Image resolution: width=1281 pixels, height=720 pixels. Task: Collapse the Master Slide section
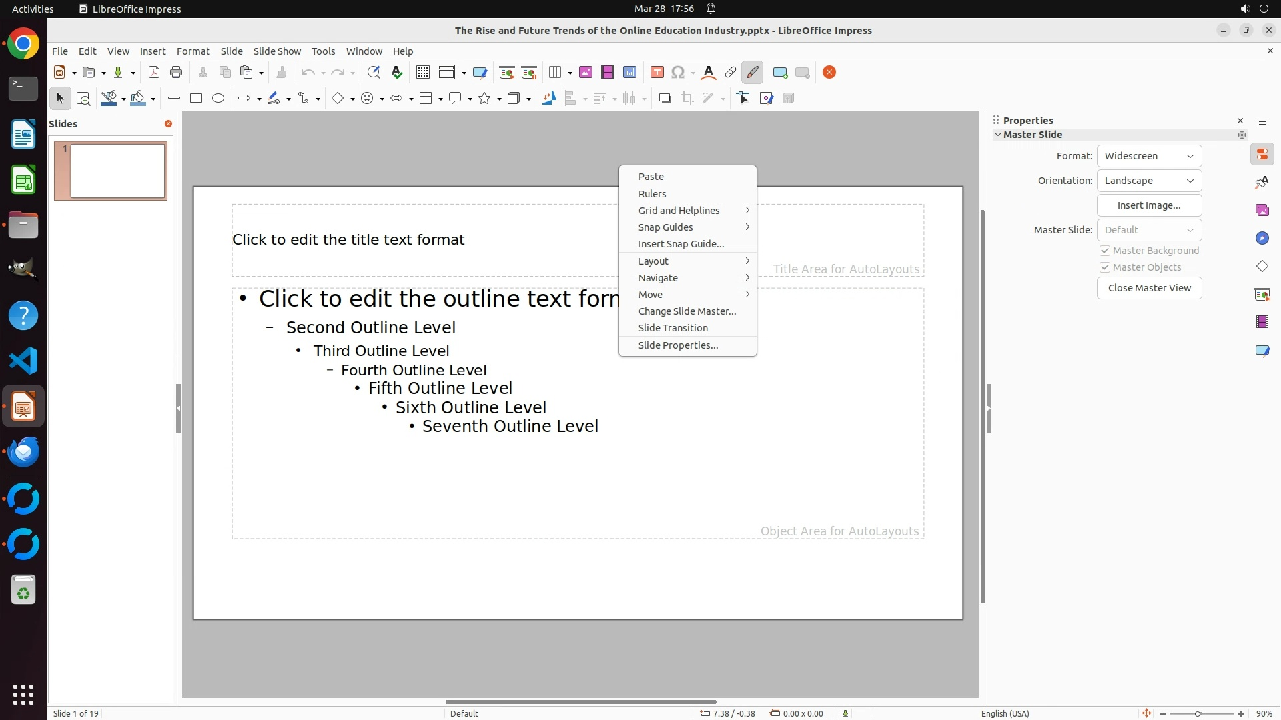coord(998,135)
